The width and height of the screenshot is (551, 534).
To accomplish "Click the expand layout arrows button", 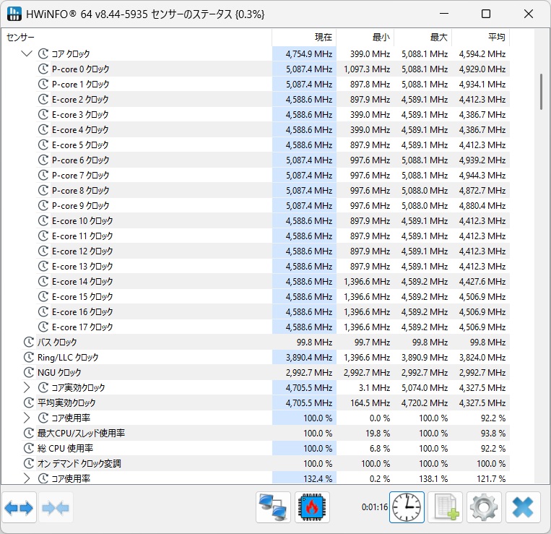I will coord(19,508).
